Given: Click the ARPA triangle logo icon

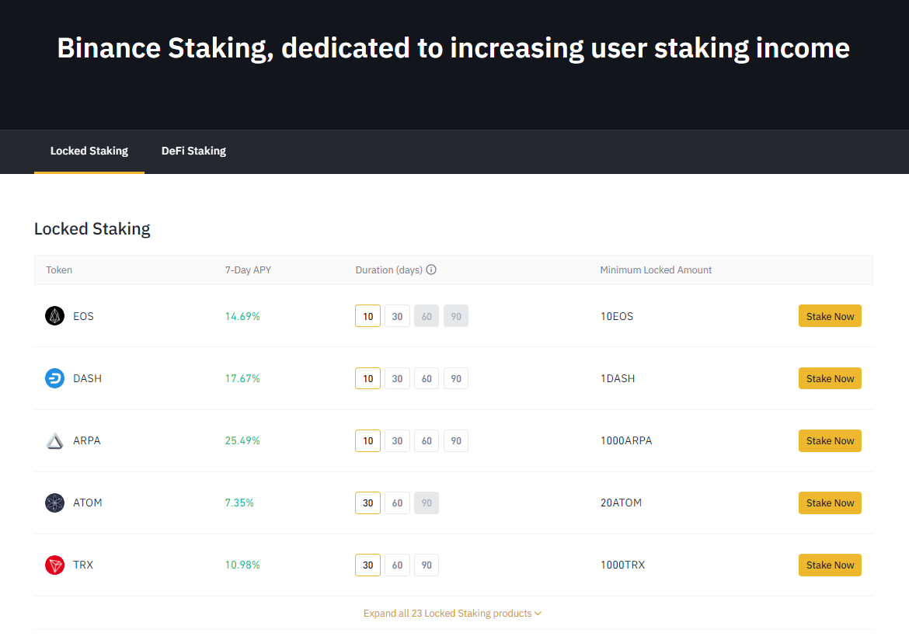Looking at the screenshot, I should (x=54, y=440).
